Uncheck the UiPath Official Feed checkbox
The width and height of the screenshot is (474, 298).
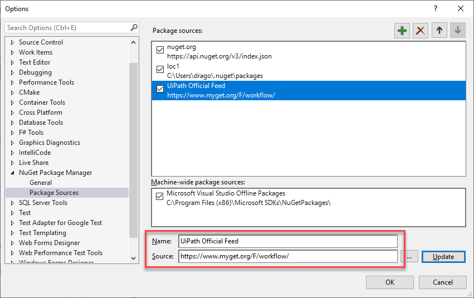coord(160,89)
